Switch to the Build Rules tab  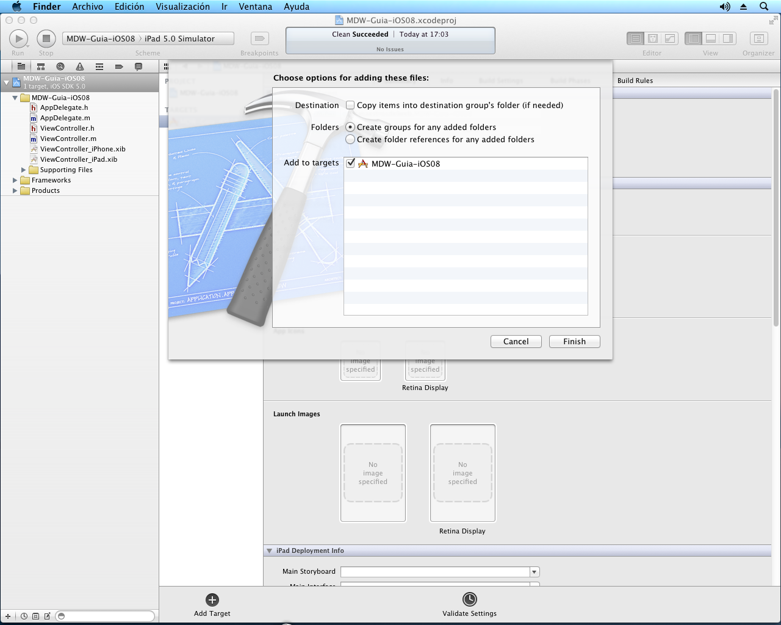pos(635,81)
